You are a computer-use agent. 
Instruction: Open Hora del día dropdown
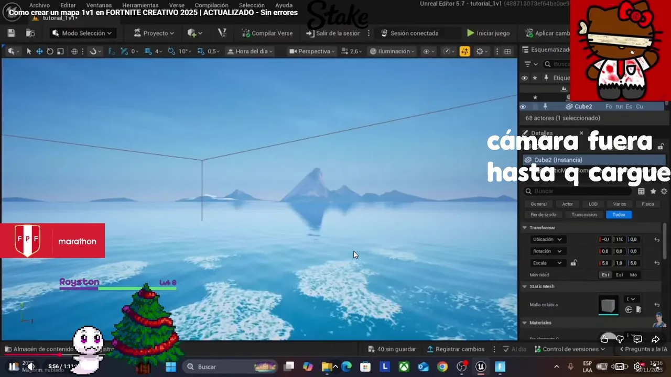coord(250,51)
